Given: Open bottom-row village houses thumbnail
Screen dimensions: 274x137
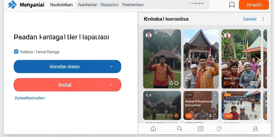Looking at the screenshot, I should (162, 105).
